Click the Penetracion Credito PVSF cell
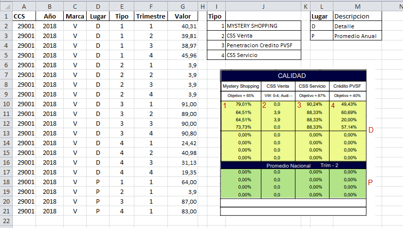The image size is (403, 228). coord(263,45)
